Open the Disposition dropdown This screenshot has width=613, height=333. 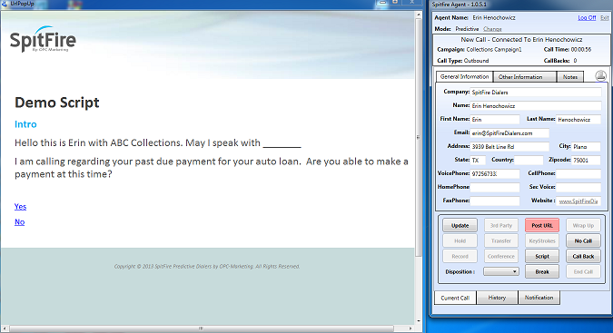coord(500,271)
